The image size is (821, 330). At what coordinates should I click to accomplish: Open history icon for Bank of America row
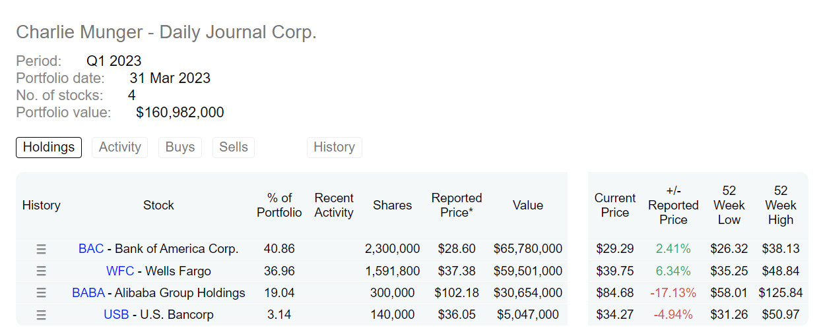41,249
